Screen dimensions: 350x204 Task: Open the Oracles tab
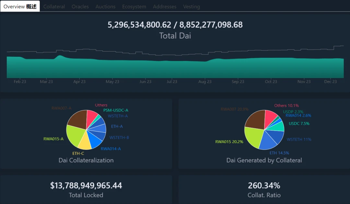80,6
